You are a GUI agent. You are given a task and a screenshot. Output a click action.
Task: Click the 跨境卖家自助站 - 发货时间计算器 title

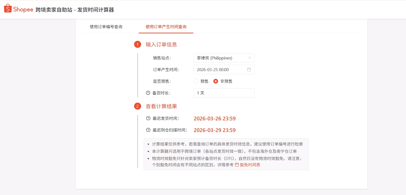tap(75, 10)
